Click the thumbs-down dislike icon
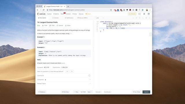 (50, 25)
